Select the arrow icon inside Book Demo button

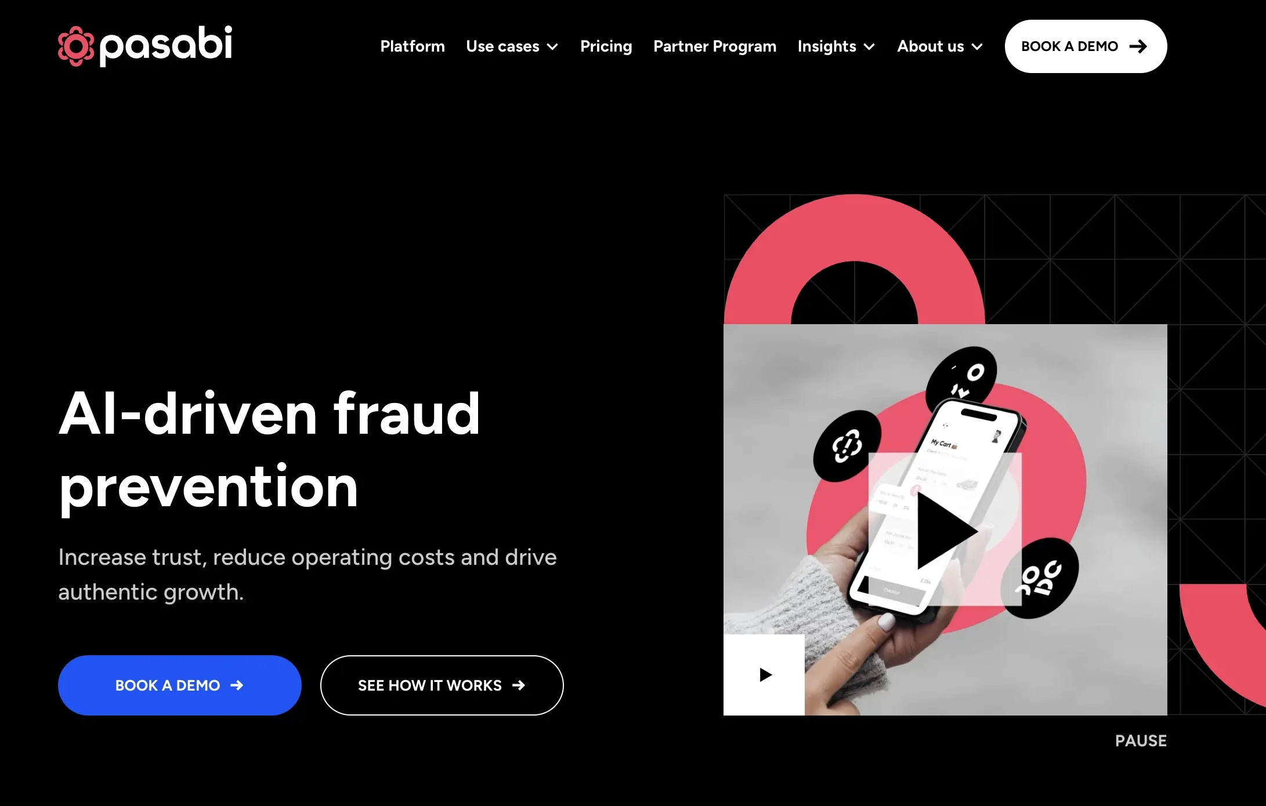[x=1136, y=46]
